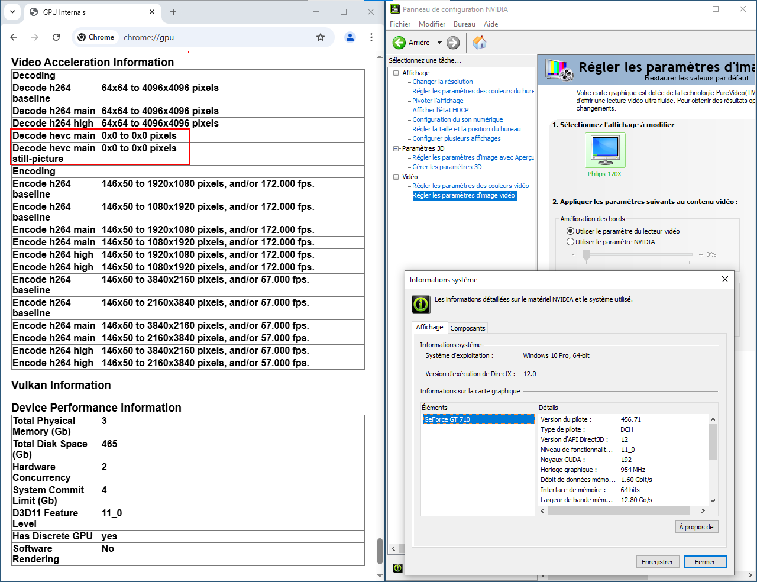Click Chrome page scrollbar down arrow
Image resolution: width=757 pixels, height=582 pixels.
(380, 575)
